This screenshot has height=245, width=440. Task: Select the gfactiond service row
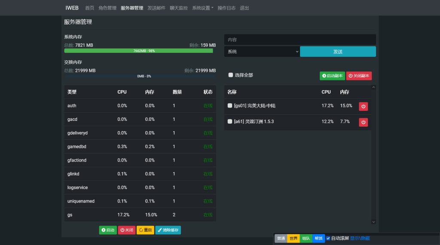coord(140,160)
